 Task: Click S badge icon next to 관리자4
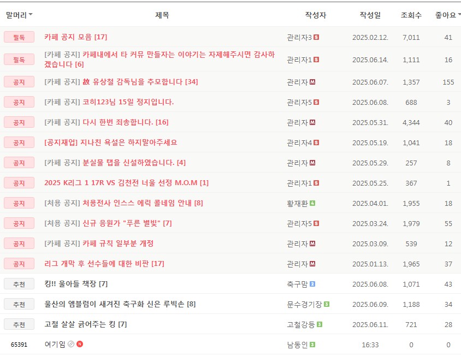click(316, 143)
